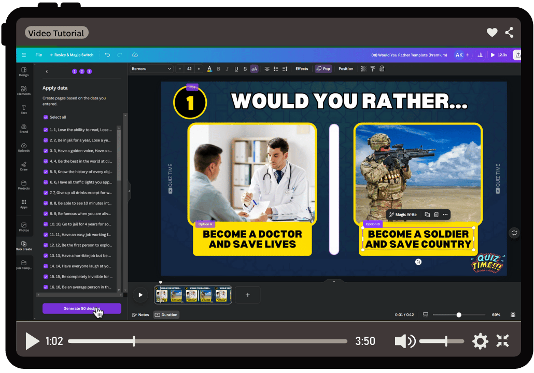Viewport: 534px width, 373px height.
Task: Duplicate the selected text element
Action: click(427, 214)
